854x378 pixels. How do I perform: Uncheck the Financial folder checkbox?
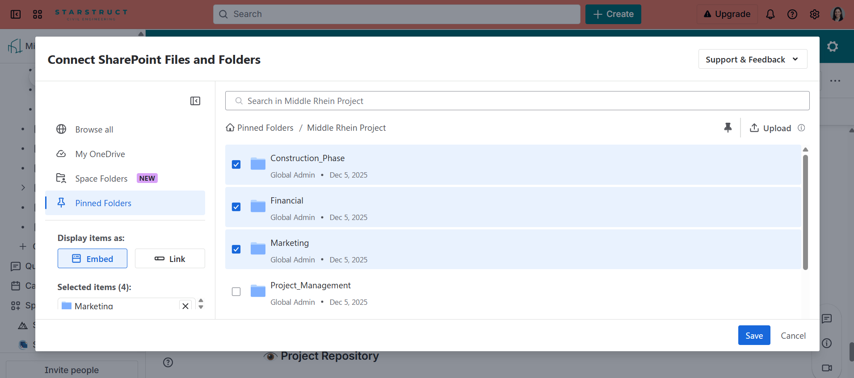[236, 207]
